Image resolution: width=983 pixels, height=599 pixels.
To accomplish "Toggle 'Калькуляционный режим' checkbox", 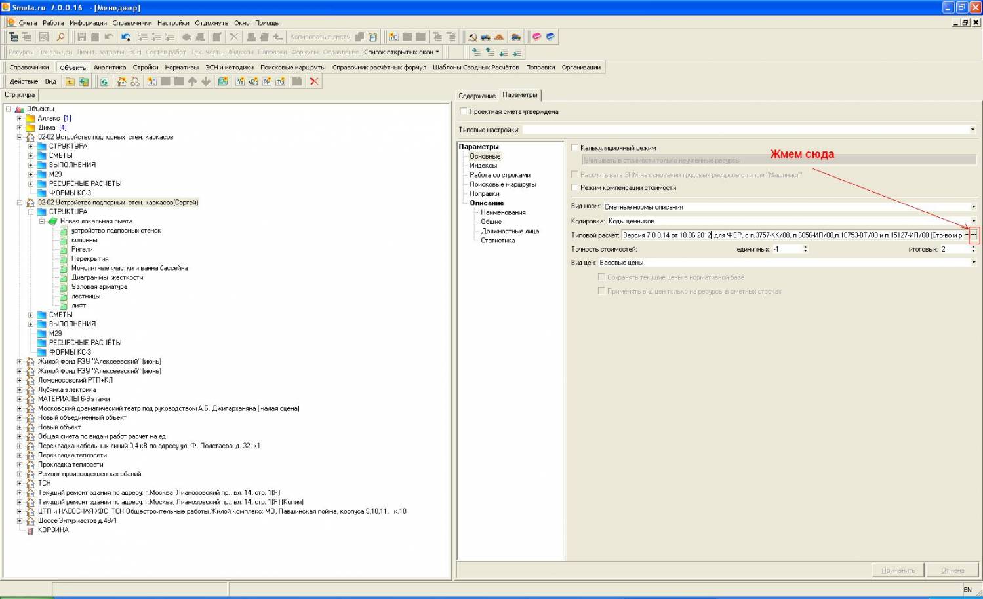I will pos(575,148).
